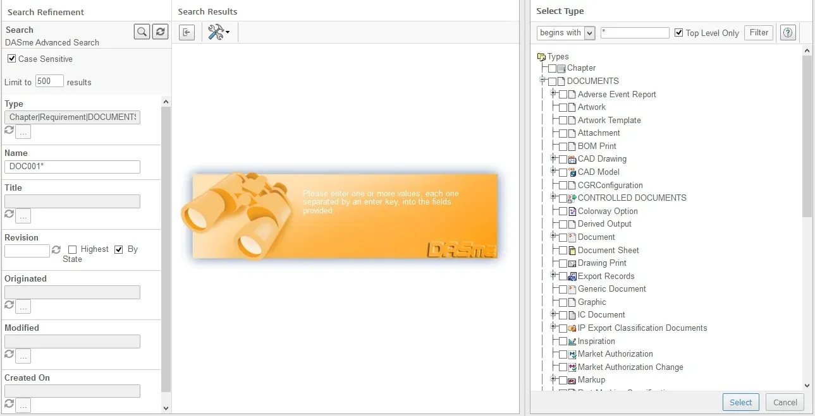
Task: Click the reset icon under Type field
Action: pyautogui.click(x=9, y=130)
